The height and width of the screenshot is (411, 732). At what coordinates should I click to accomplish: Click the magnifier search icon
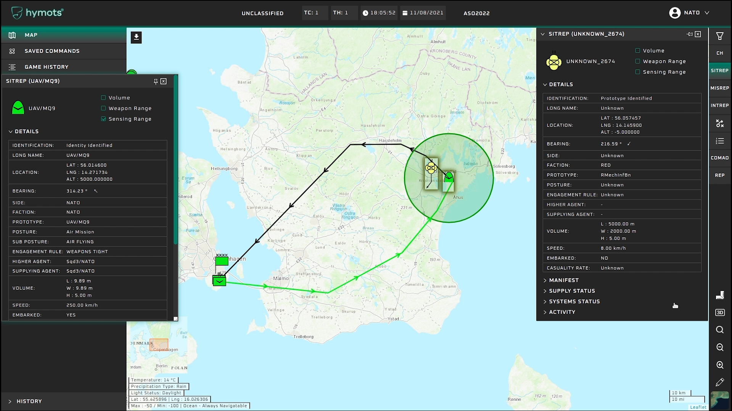720,330
